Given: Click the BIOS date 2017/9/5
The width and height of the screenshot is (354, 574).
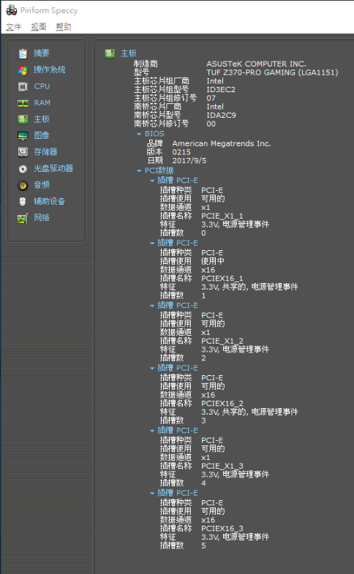Looking at the screenshot, I should [x=189, y=161].
